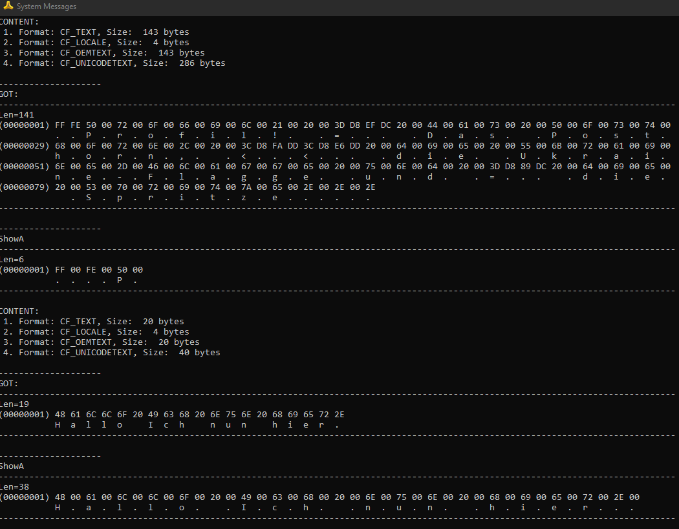Select the "CF_OEMTEXT, Size: 20 bytes" line
This screenshot has height=529, width=679.
109,342
